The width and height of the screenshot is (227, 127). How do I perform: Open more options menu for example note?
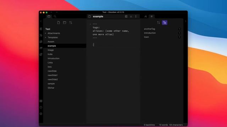(136, 17)
